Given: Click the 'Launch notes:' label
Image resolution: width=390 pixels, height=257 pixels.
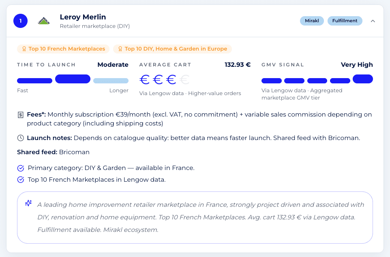Looking at the screenshot, I should click(x=49, y=138).
